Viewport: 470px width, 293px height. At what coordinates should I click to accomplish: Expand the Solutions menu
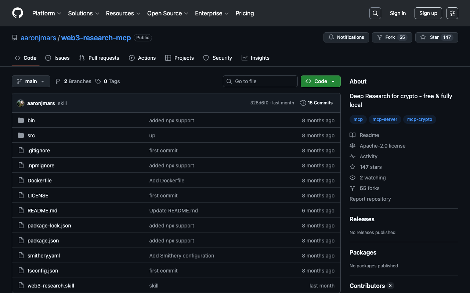(83, 13)
